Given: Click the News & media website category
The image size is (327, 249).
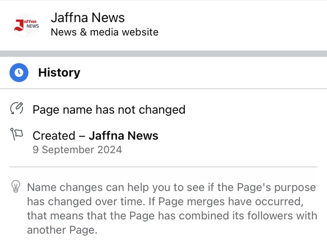Looking at the screenshot, I should point(105,32).
